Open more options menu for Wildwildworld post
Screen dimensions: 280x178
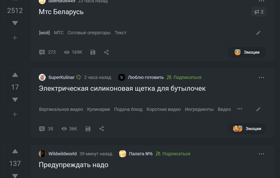point(262,154)
